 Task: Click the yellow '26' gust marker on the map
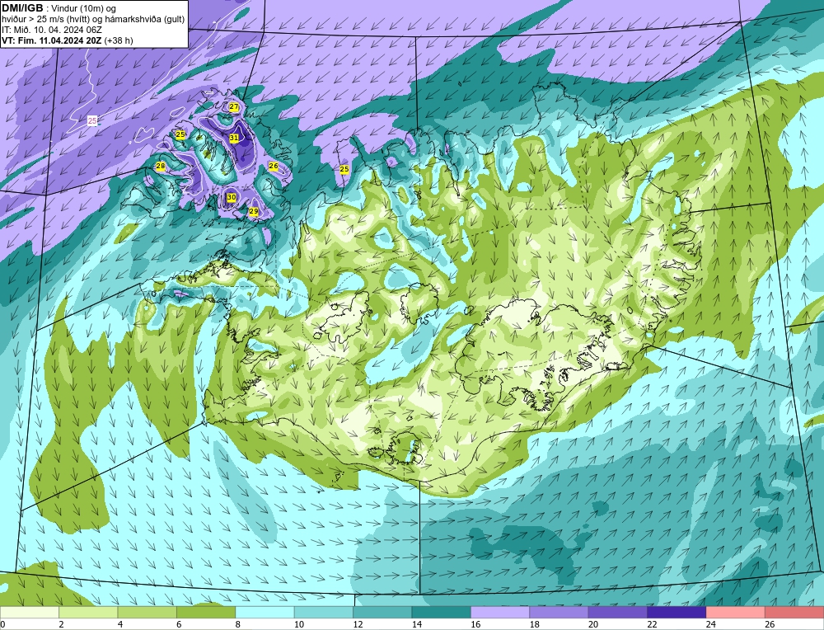[274, 166]
